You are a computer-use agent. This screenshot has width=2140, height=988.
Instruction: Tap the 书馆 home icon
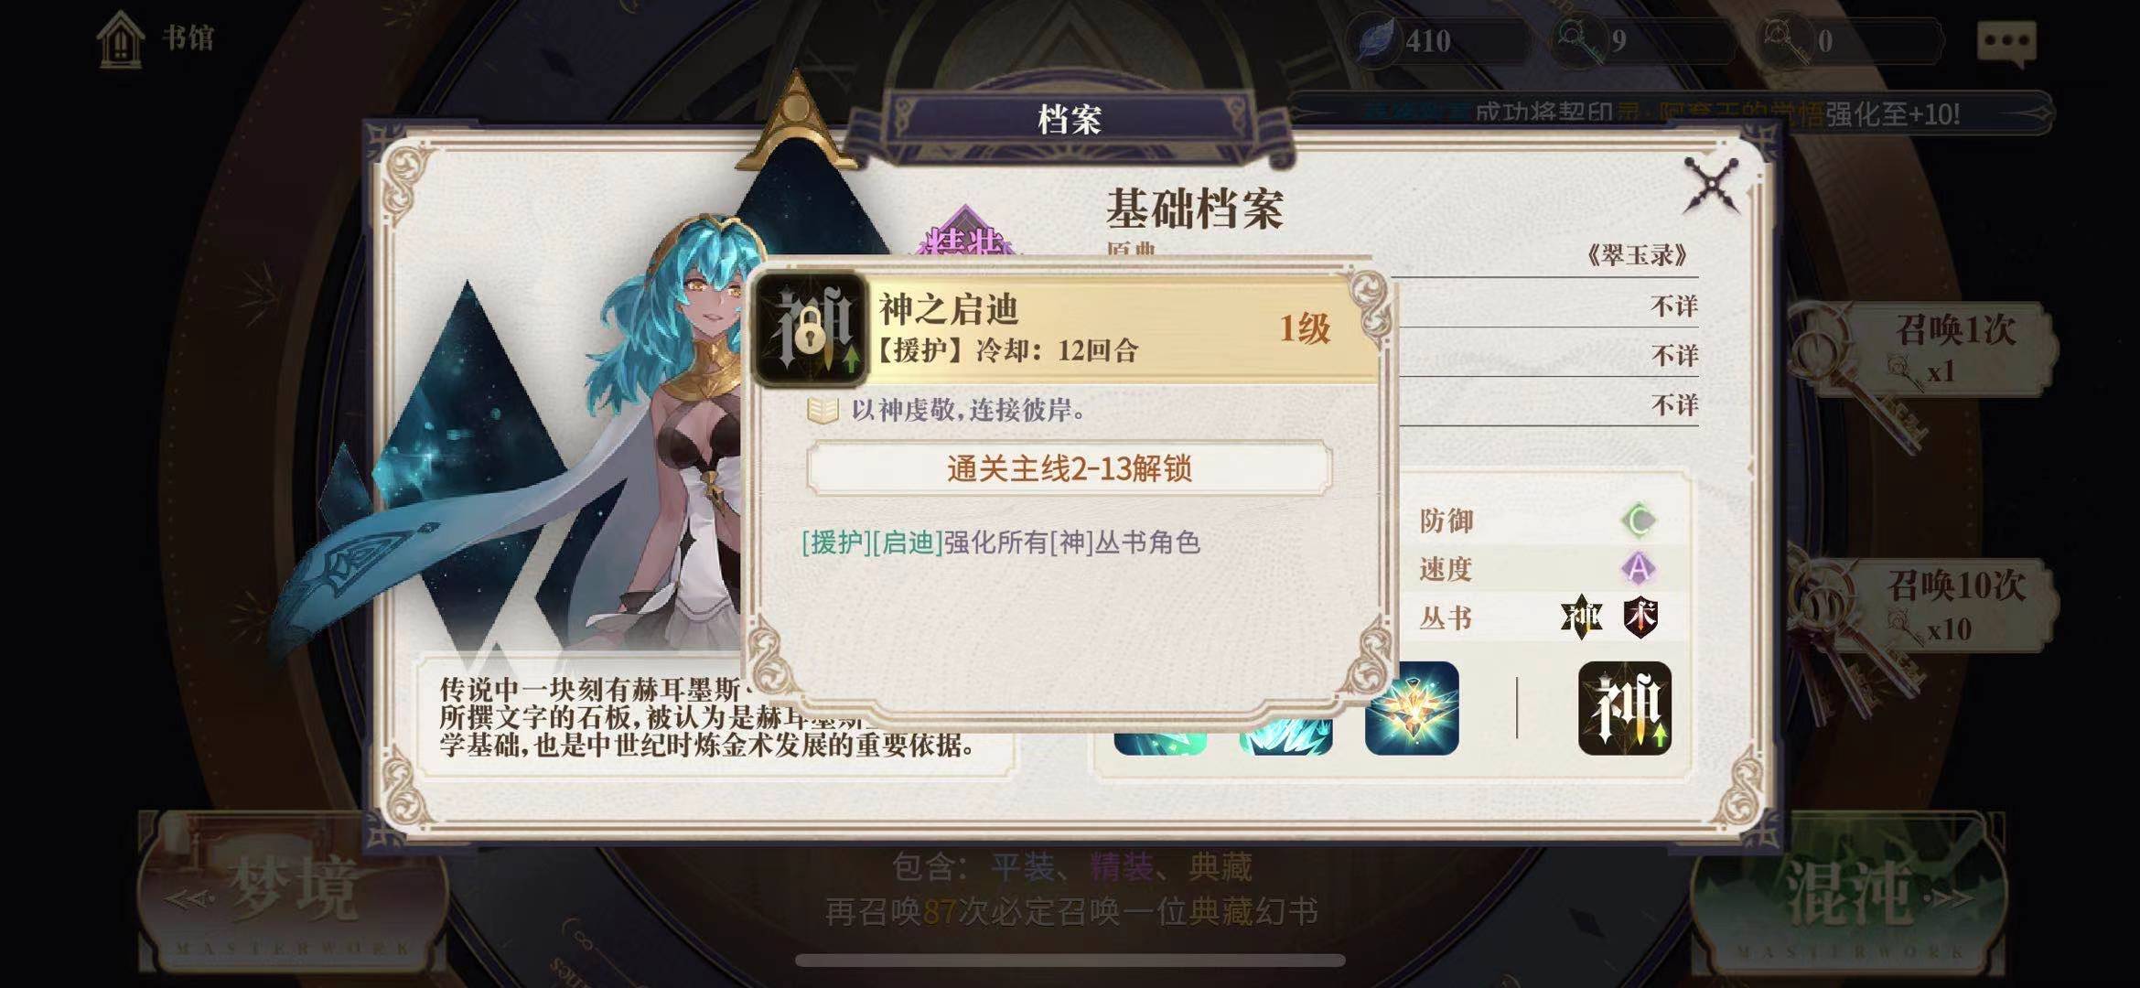[121, 38]
